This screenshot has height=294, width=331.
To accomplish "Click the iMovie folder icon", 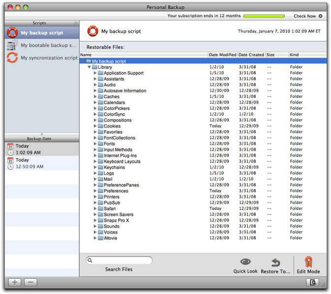I will [100, 238].
